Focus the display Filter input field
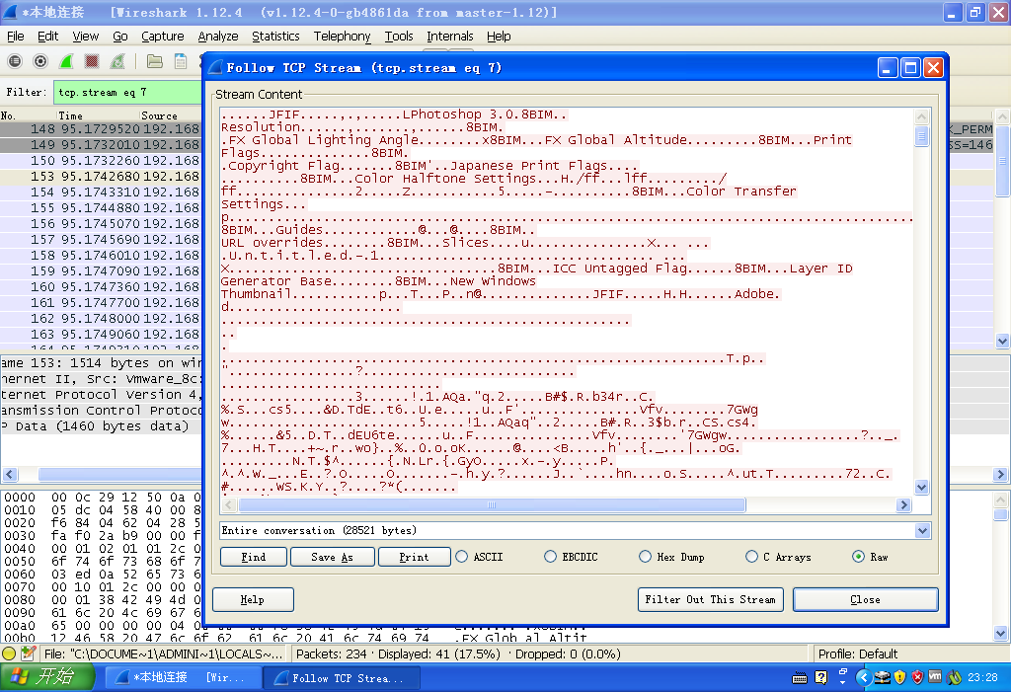The height and width of the screenshot is (692, 1011). coord(127,92)
